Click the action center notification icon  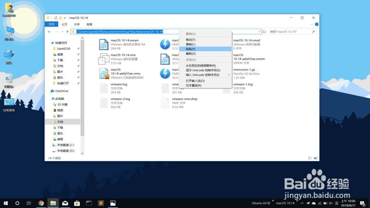(363, 203)
